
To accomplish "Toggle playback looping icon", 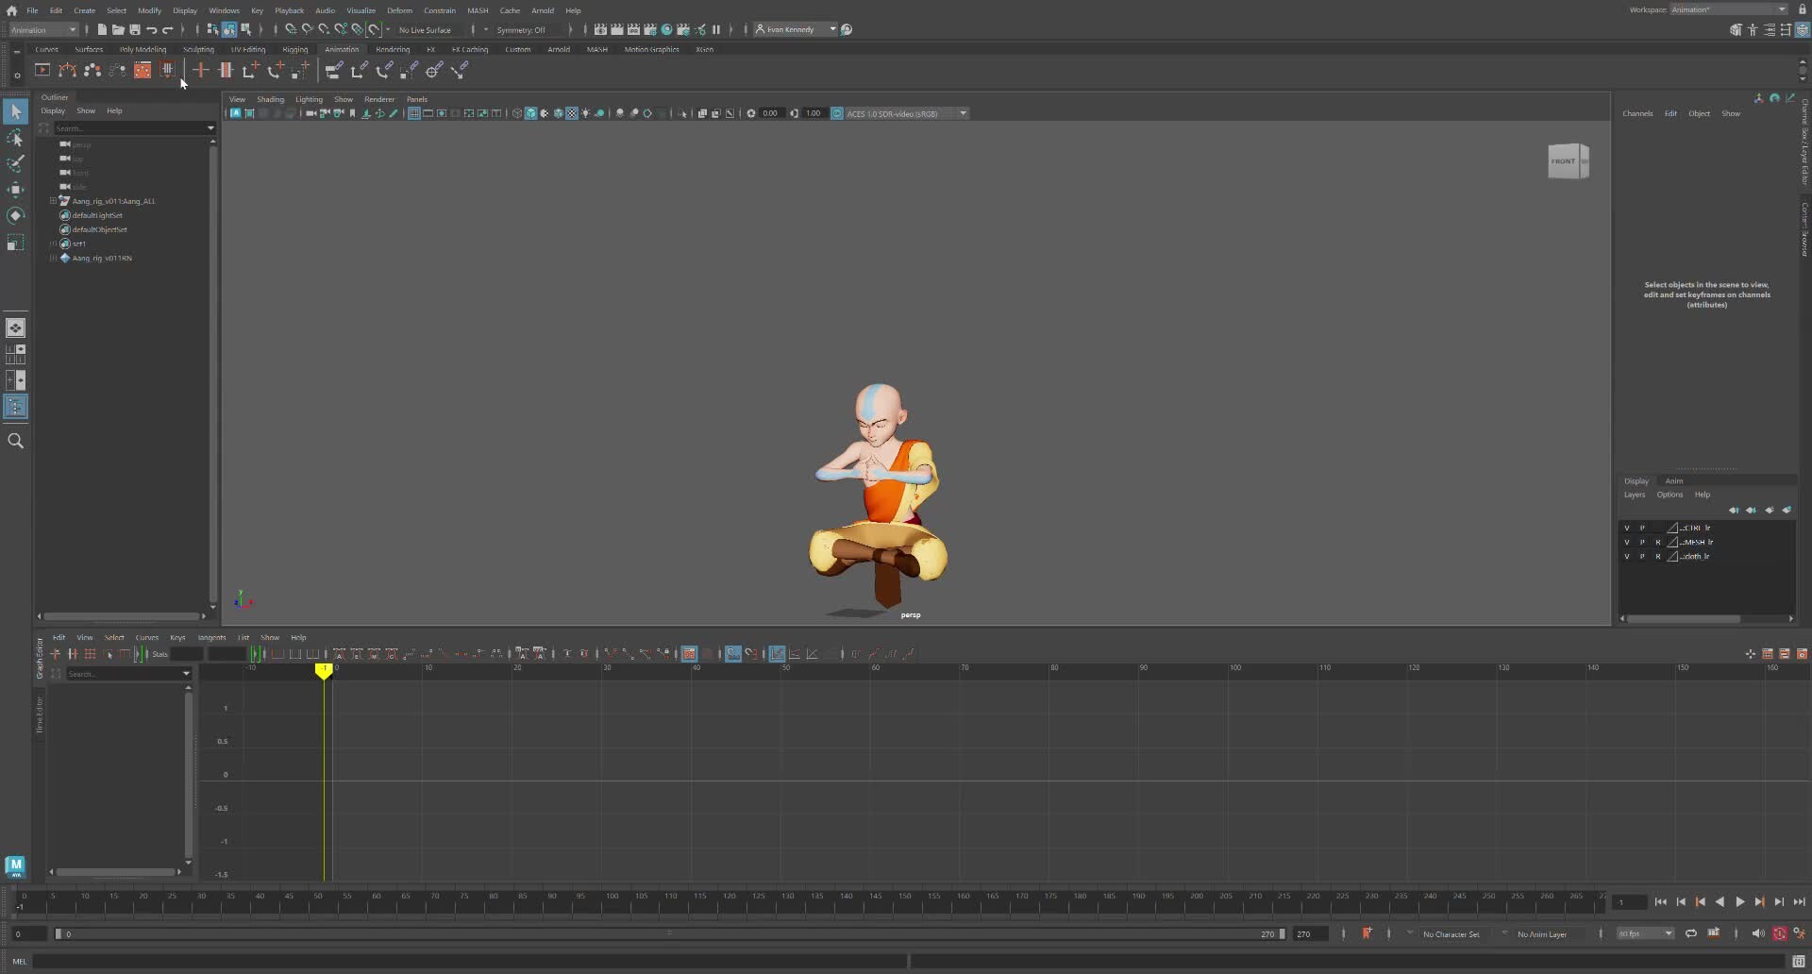I will [x=1691, y=933].
